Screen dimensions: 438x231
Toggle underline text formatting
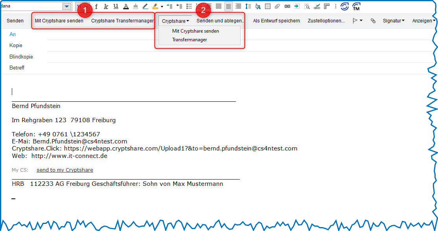(116, 6)
